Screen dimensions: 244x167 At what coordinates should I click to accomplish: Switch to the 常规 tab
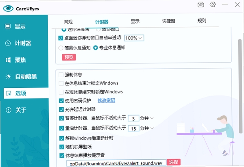(x=68, y=22)
